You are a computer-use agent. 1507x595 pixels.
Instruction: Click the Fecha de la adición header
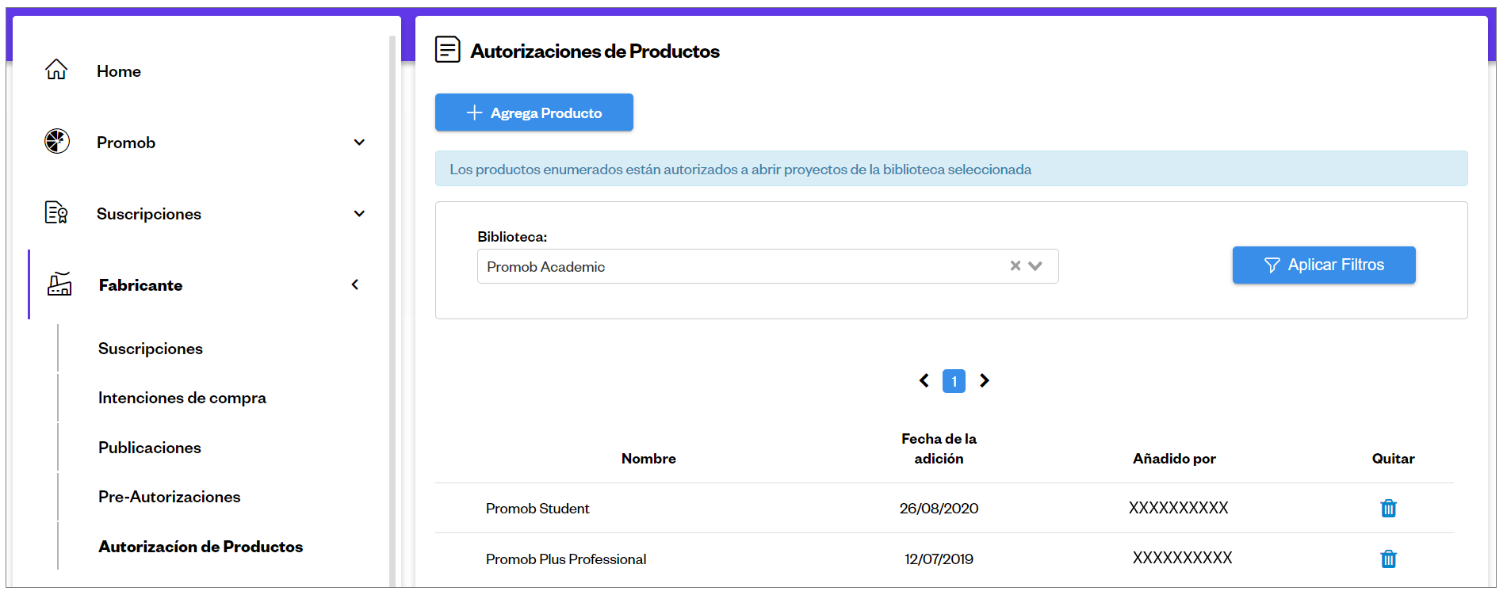pos(939,448)
